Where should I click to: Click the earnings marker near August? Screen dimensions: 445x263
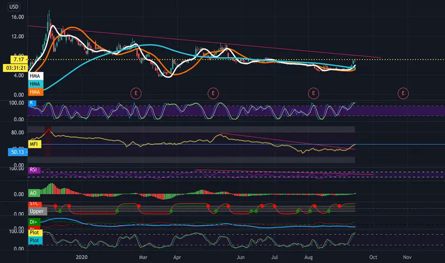(313, 93)
